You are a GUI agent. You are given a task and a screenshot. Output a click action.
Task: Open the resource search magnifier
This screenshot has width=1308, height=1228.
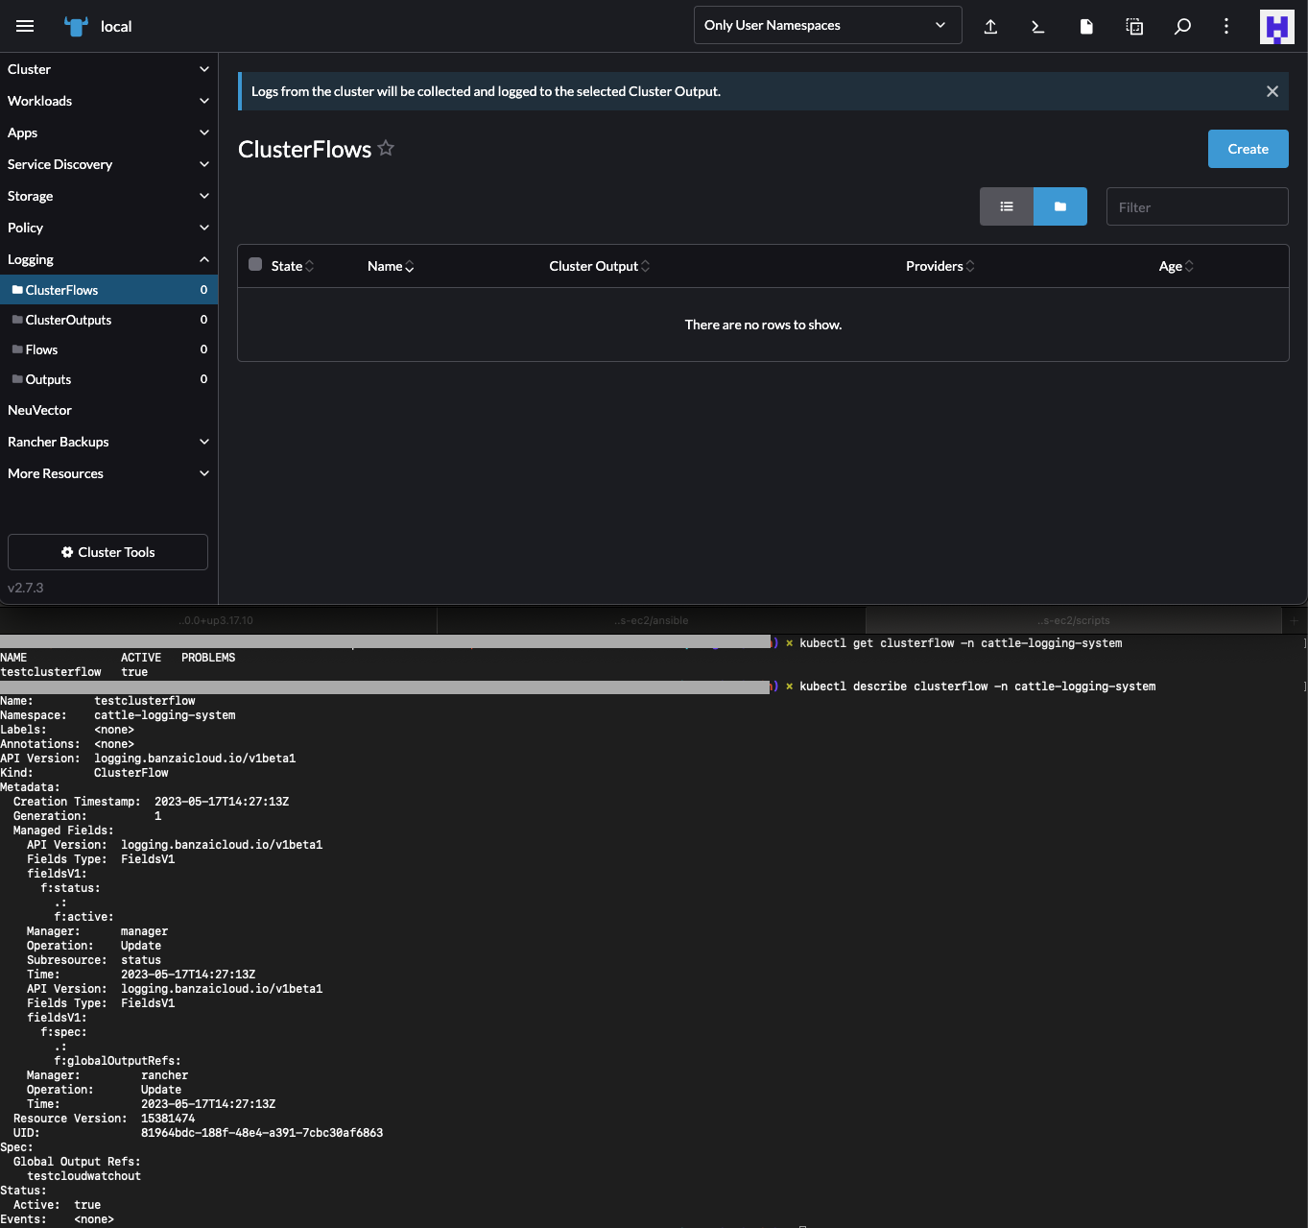[x=1181, y=26]
